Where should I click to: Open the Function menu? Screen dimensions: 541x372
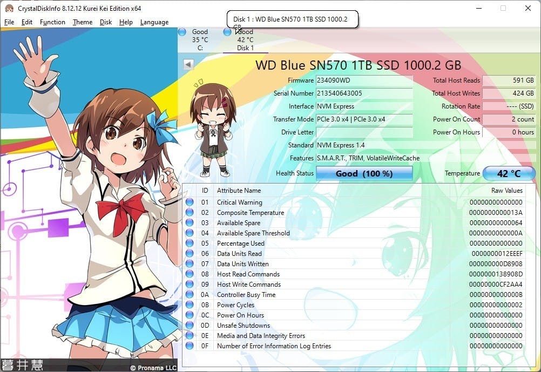tap(52, 22)
